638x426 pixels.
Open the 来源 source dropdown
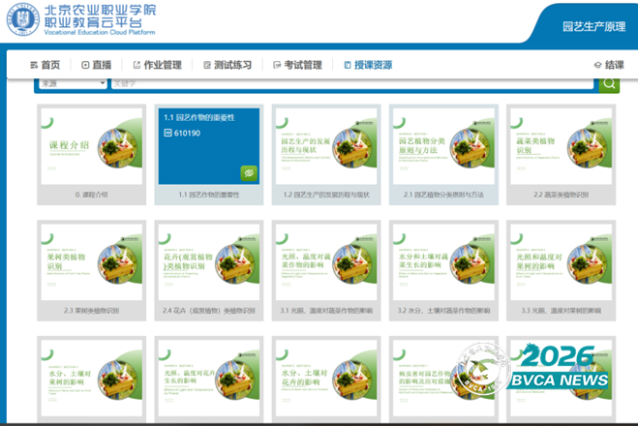point(73,83)
